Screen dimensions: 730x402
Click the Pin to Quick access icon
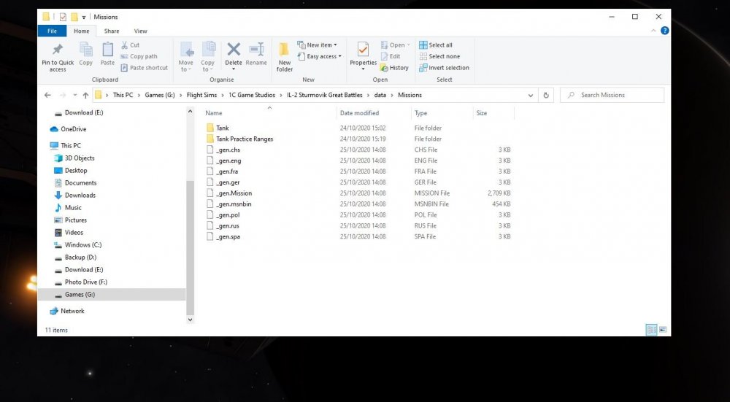(58, 50)
